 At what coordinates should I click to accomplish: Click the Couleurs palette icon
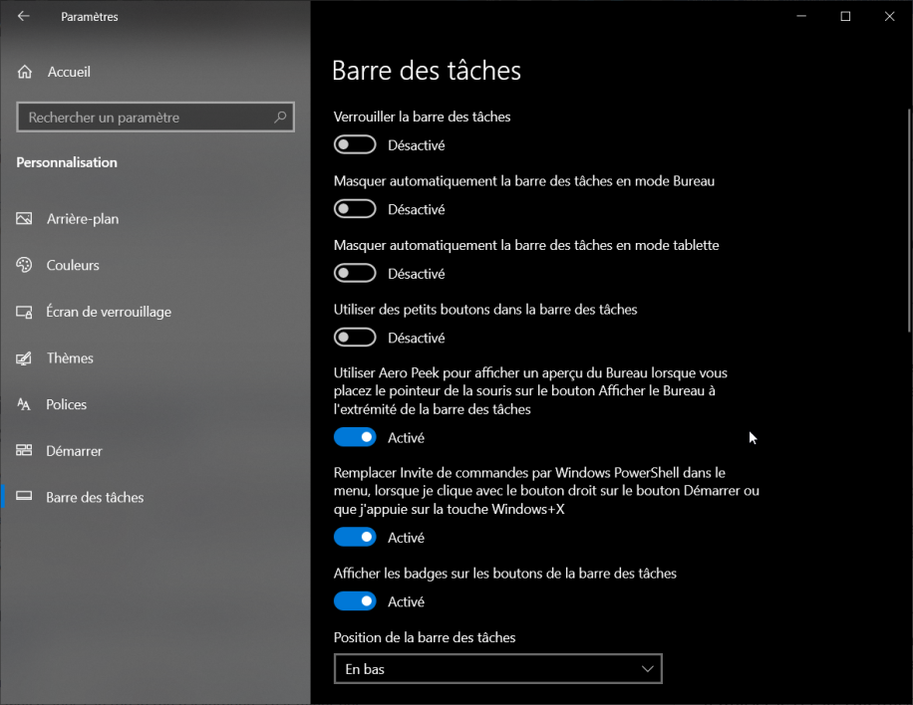(x=25, y=266)
